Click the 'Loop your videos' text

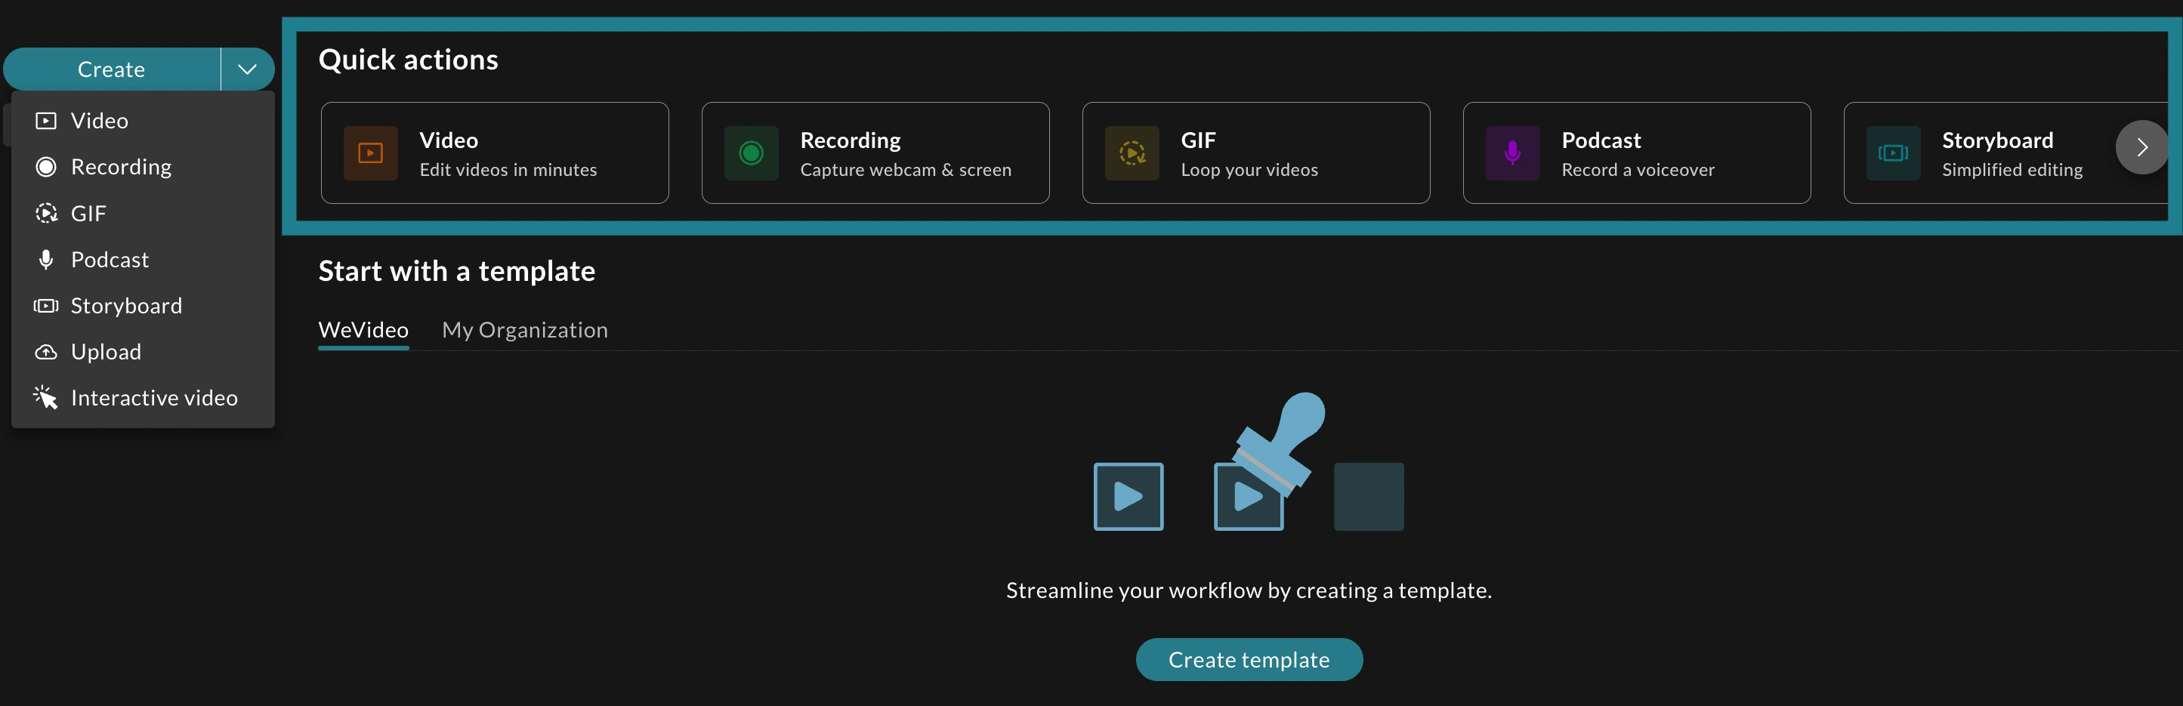click(x=1249, y=169)
